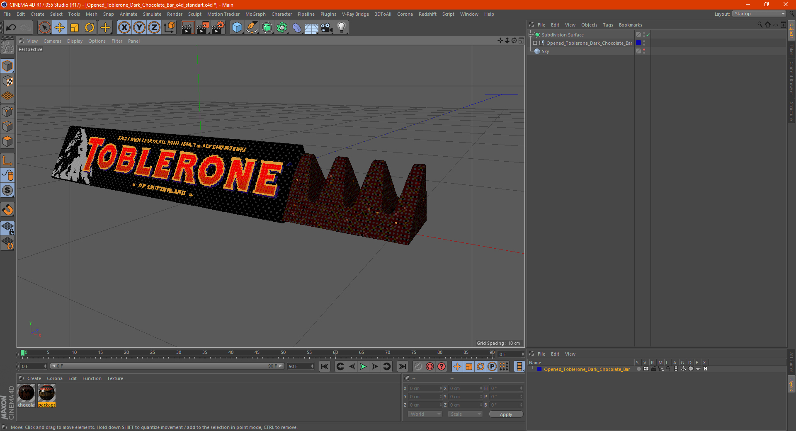Enable Axis mode icon
Screen dimensions: 796x431
[7, 160]
